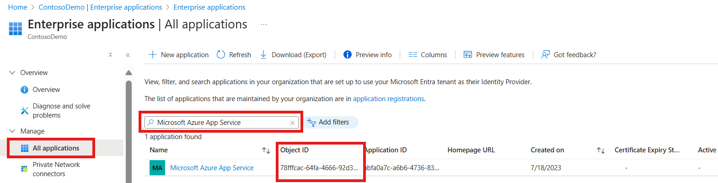The image size is (718, 183).
Task: Open Diagnose and solve problems
Action: (x=55, y=111)
